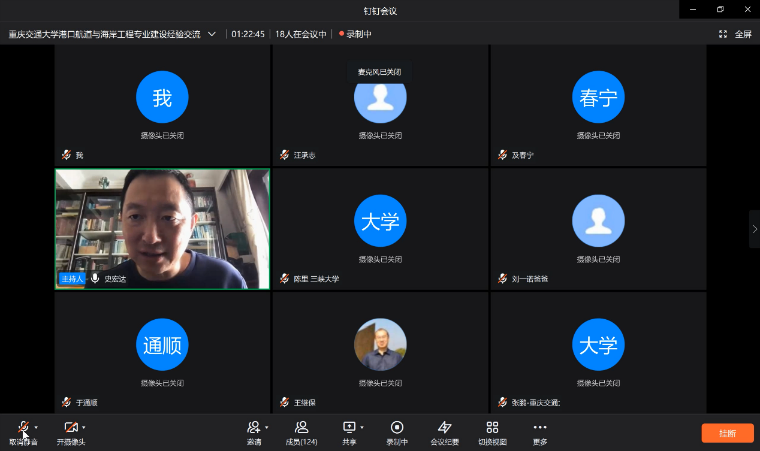Click the 录制中 status indicator in header
The height and width of the screenshot is (451, 760).
click(x=355, y=34)
